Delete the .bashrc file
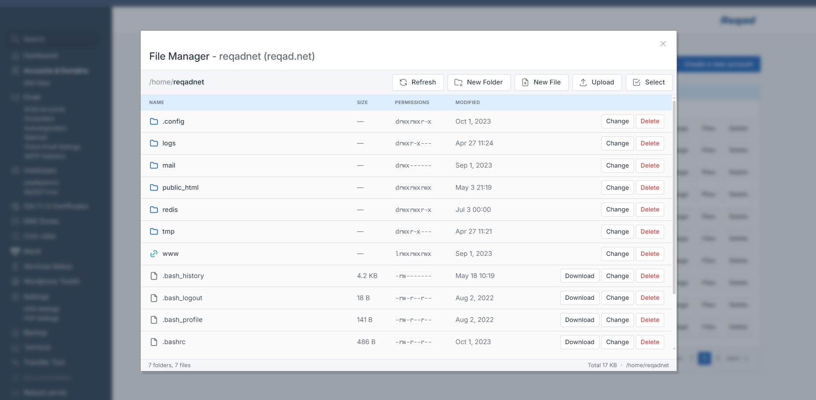The image size is (816, 400). click(x=650, y=342)
